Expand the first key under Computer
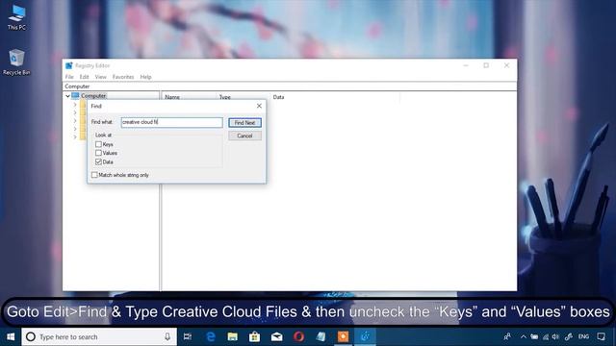The width and height of the screenshot is (616, 346). pyautogui.click(x=75, y=105)
